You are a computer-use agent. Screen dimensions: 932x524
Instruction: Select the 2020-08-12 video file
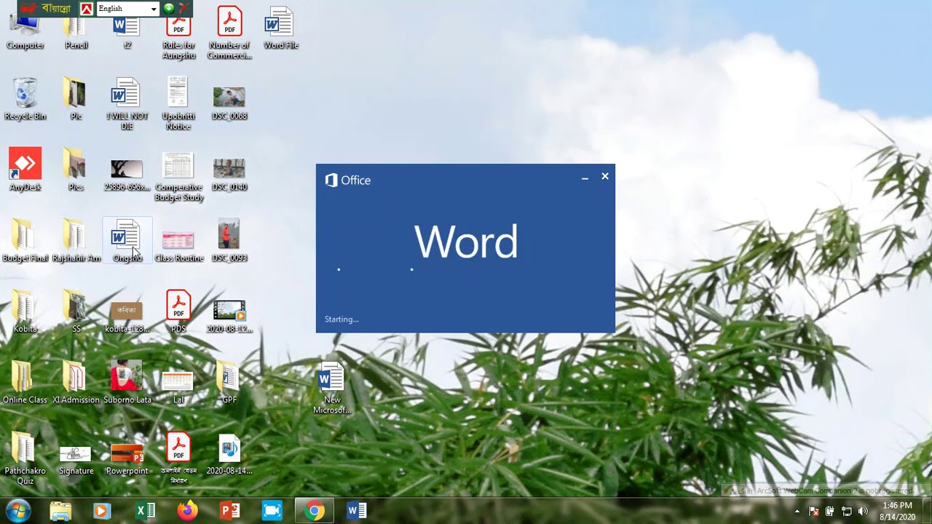tap(229, 315)
